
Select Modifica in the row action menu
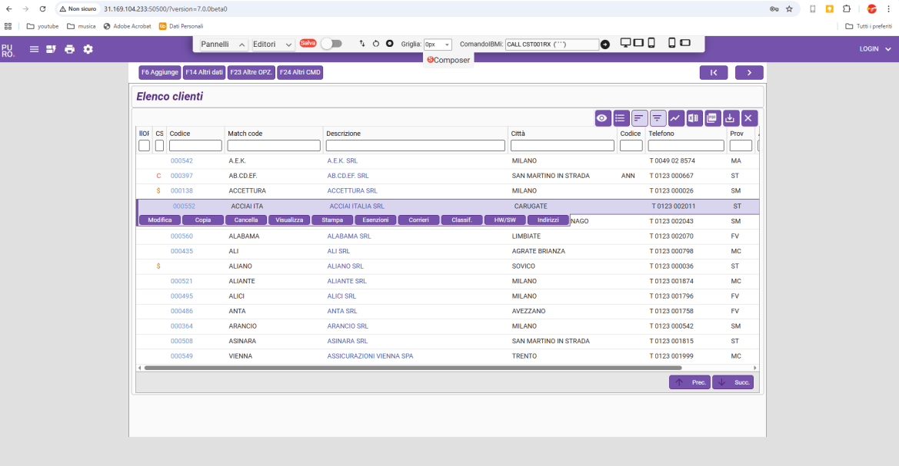point(160,220)
